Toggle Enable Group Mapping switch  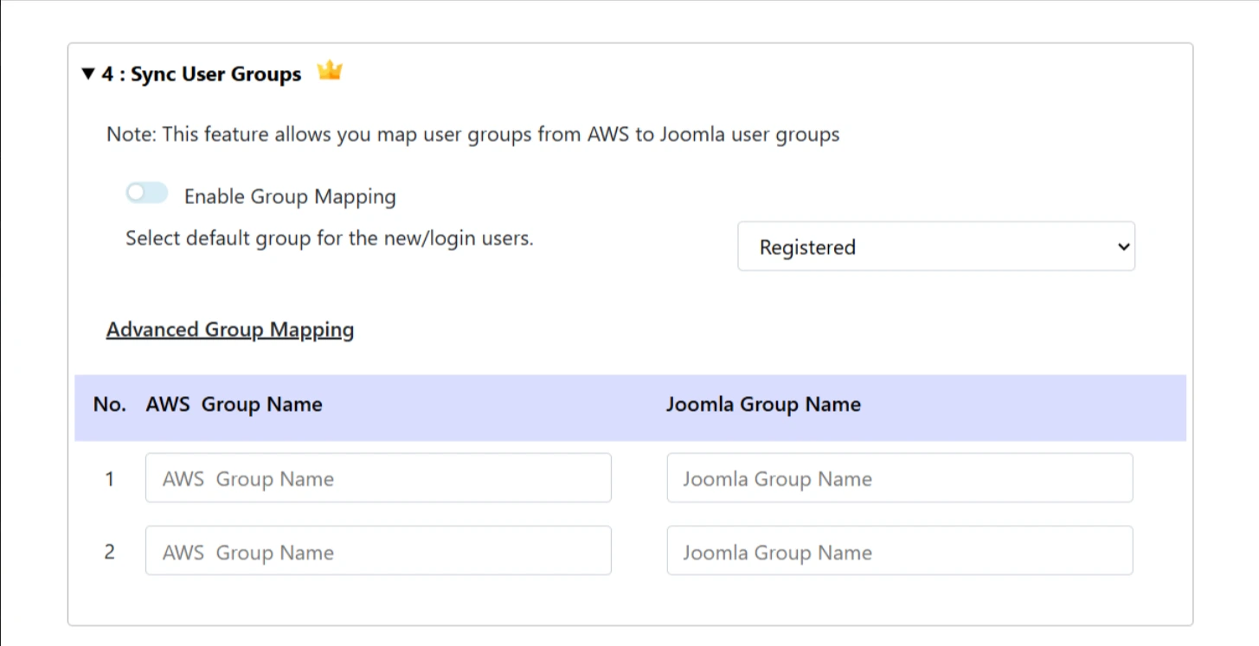coord(146,194)
